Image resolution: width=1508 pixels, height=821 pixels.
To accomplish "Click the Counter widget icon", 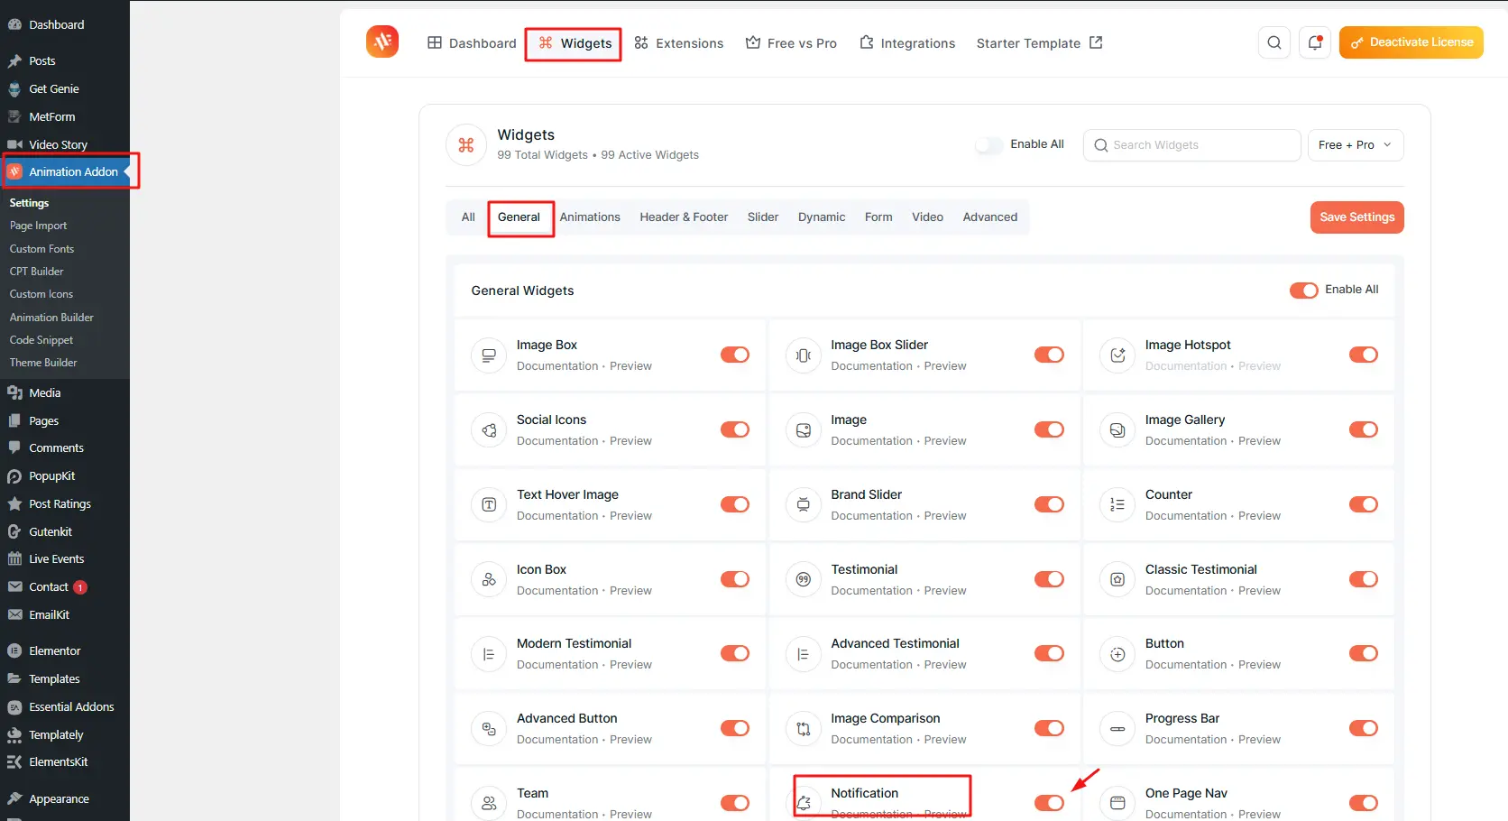I will click(x=1117, y=505).
